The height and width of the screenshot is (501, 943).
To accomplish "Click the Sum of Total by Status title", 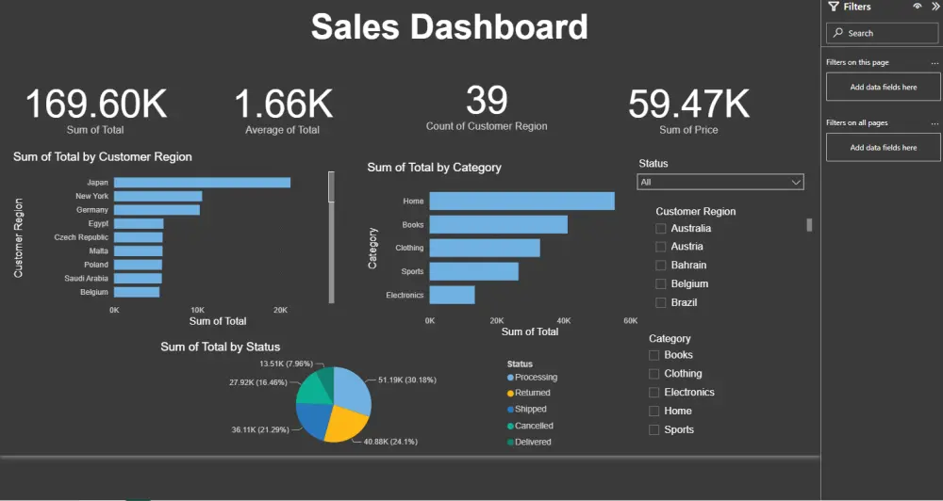I will coord(220,347).
